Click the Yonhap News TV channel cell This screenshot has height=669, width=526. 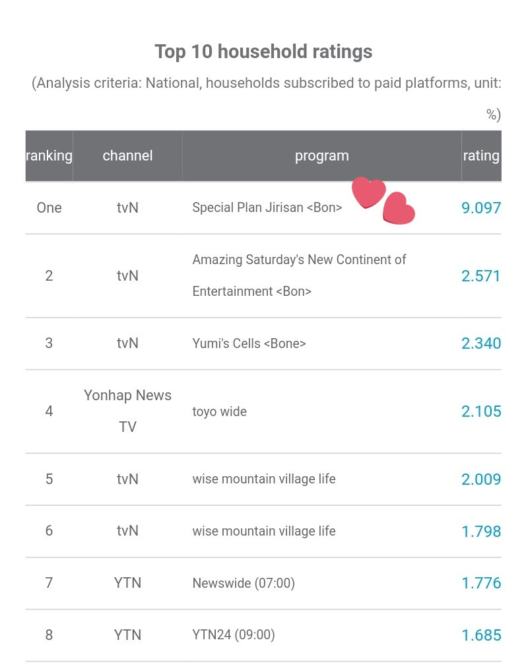127,411
